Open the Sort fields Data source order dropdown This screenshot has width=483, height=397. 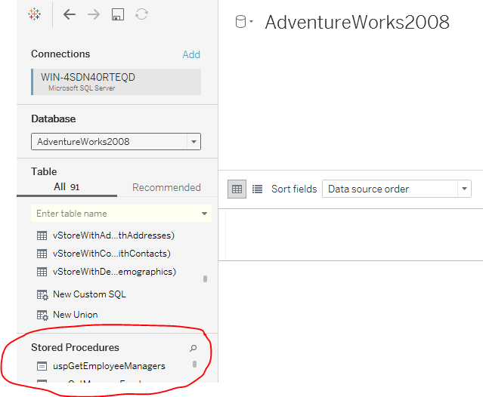coord(397,189)
